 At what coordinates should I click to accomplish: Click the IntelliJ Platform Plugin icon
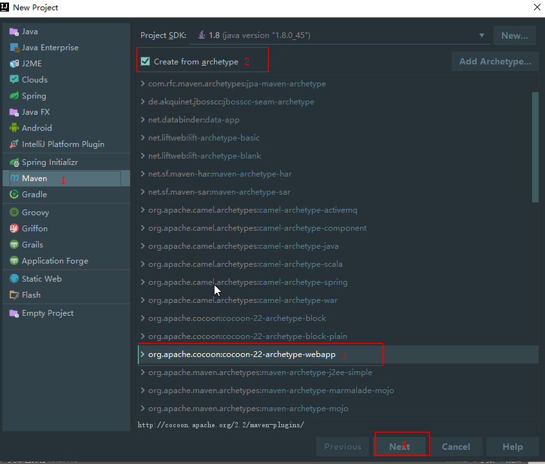click(x=14, y=144)
